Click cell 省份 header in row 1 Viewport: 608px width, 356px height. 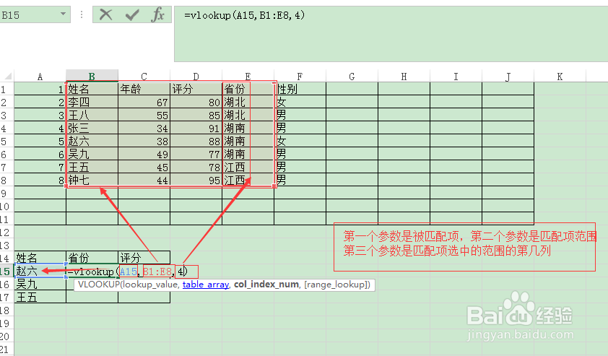[248, 89]
